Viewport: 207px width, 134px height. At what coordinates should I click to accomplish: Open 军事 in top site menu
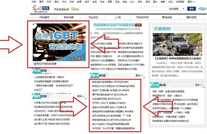point(110,2)
